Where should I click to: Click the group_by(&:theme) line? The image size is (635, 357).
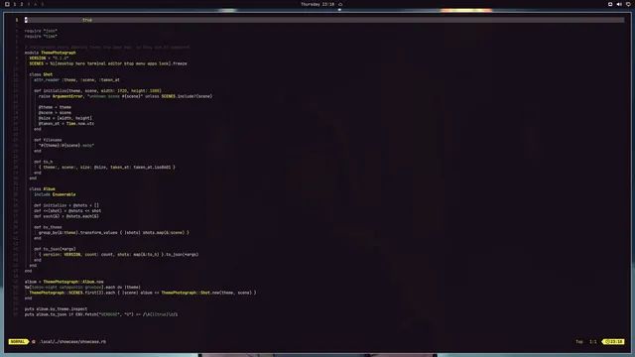pos(114,233)
